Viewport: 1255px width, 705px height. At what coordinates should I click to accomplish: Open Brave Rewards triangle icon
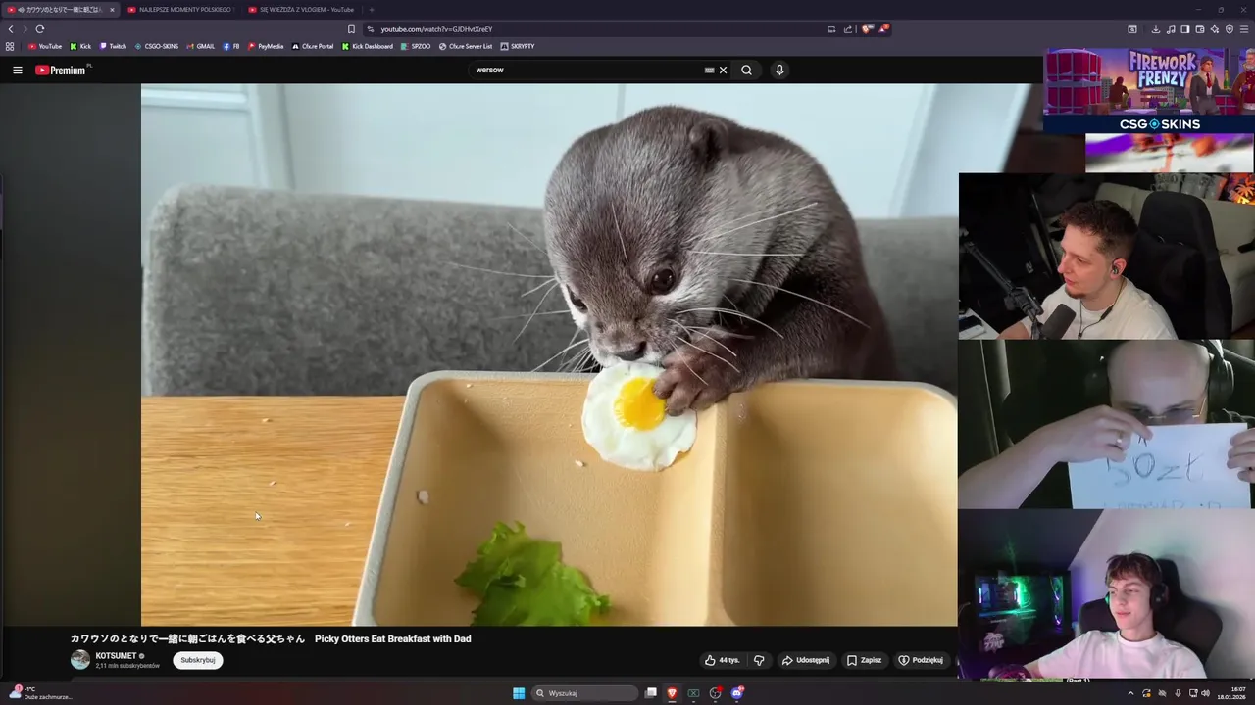[x=883, y=29]
